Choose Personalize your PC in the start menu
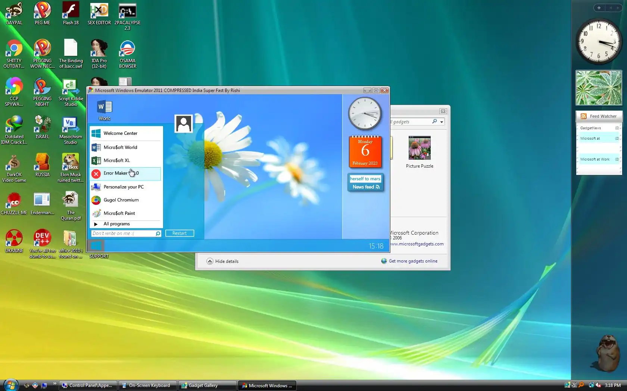Screen dimensions: 627x391 point(126,187)
